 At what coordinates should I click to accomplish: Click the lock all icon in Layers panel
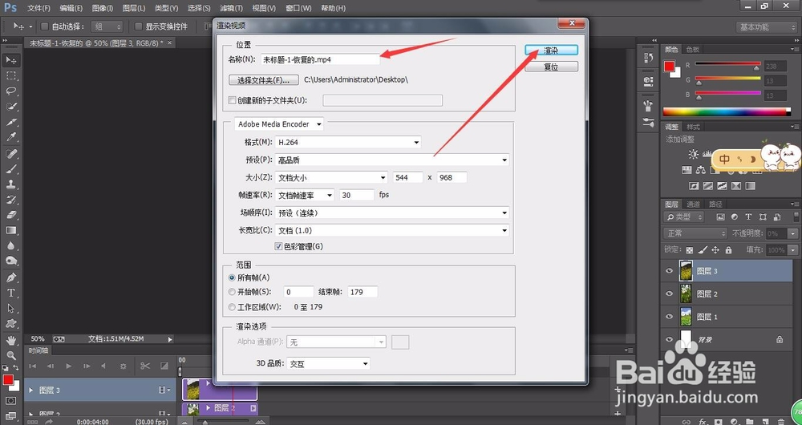pyautogui.click(x=728, y=250)
